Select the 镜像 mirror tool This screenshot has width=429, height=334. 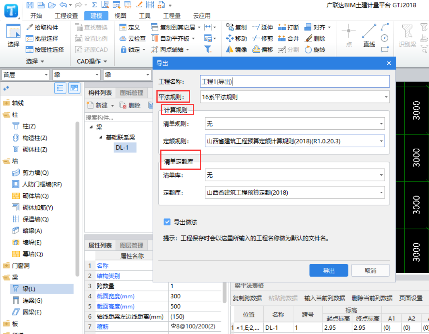237,50
